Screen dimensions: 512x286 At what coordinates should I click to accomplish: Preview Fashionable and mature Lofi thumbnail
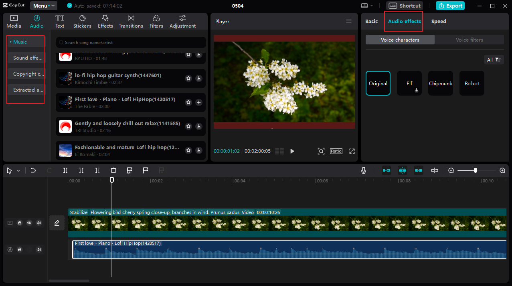click(x=65, y=150)
